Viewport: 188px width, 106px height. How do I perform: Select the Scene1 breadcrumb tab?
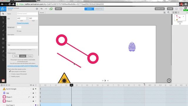click(x=42, y=13)
